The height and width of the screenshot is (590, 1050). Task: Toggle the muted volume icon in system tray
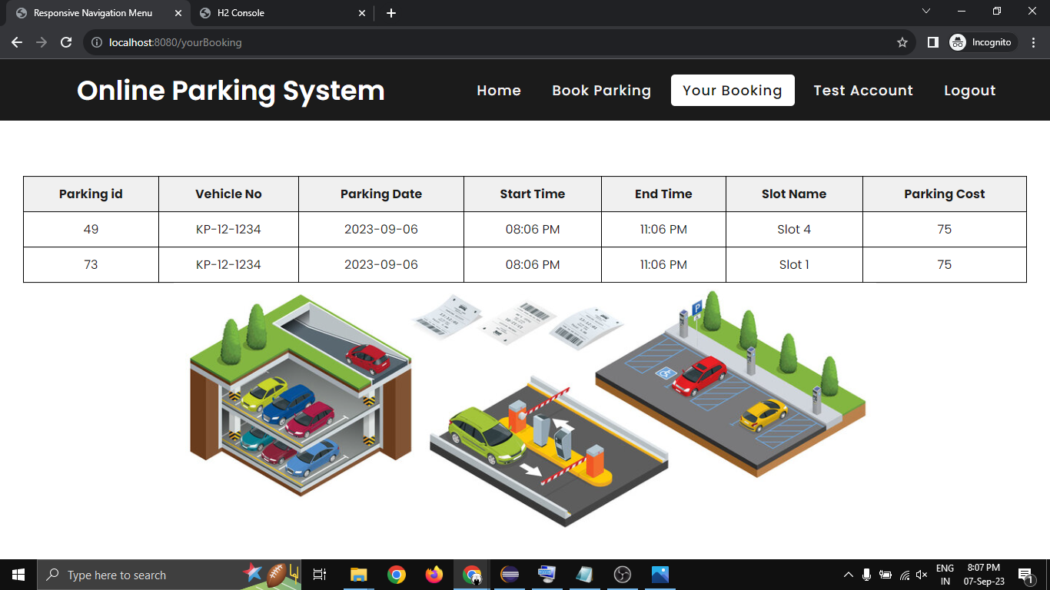tap(922, 575)
